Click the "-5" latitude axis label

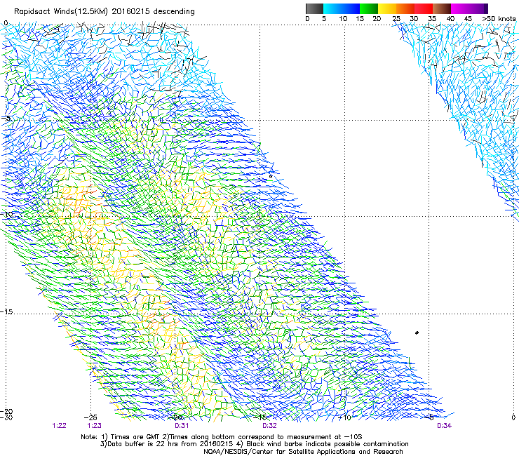6,119
